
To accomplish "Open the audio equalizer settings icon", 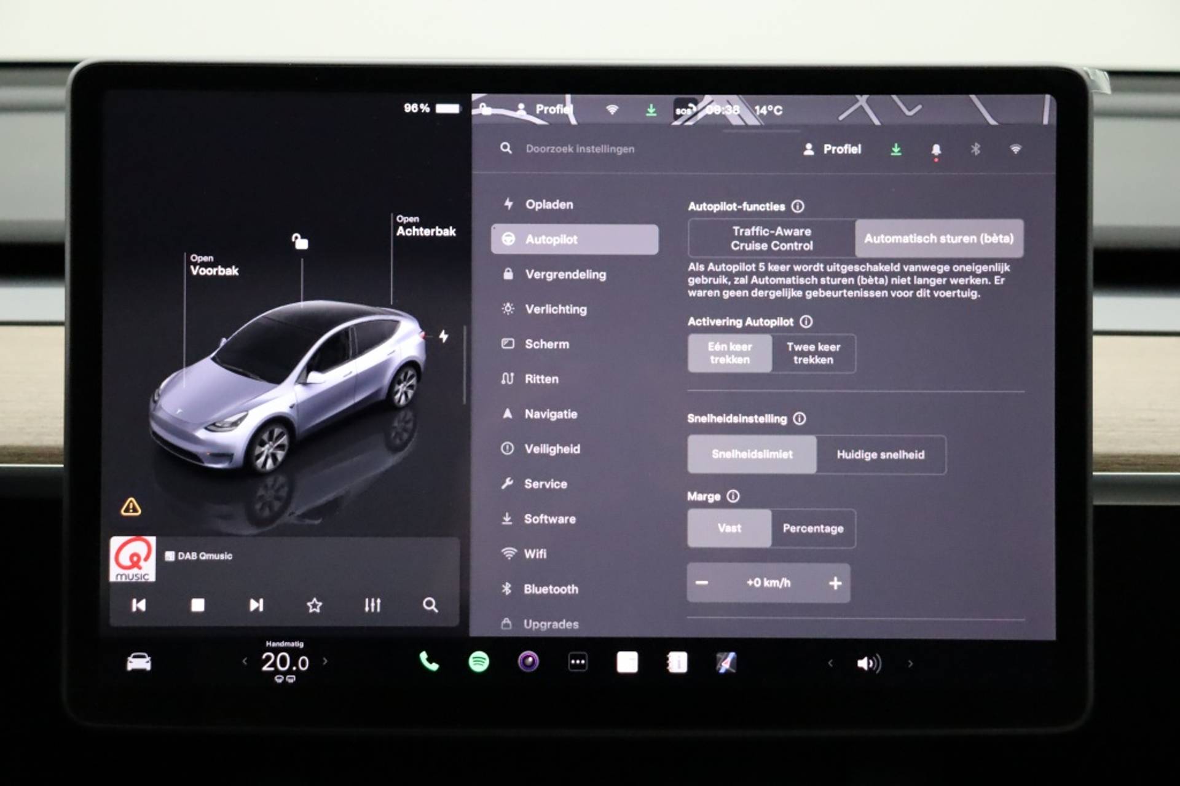I will click(x=372, y=605).
